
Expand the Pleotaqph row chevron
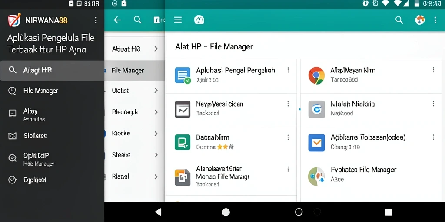156,112
